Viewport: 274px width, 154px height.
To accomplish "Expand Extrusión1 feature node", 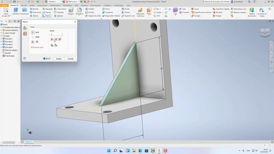I will click(x=1, y=39).
